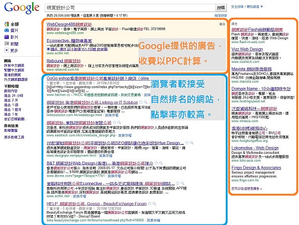Screen dimensions: 299x225
Task: Select 過去 2 天 time filter
Action: (11, 100)
